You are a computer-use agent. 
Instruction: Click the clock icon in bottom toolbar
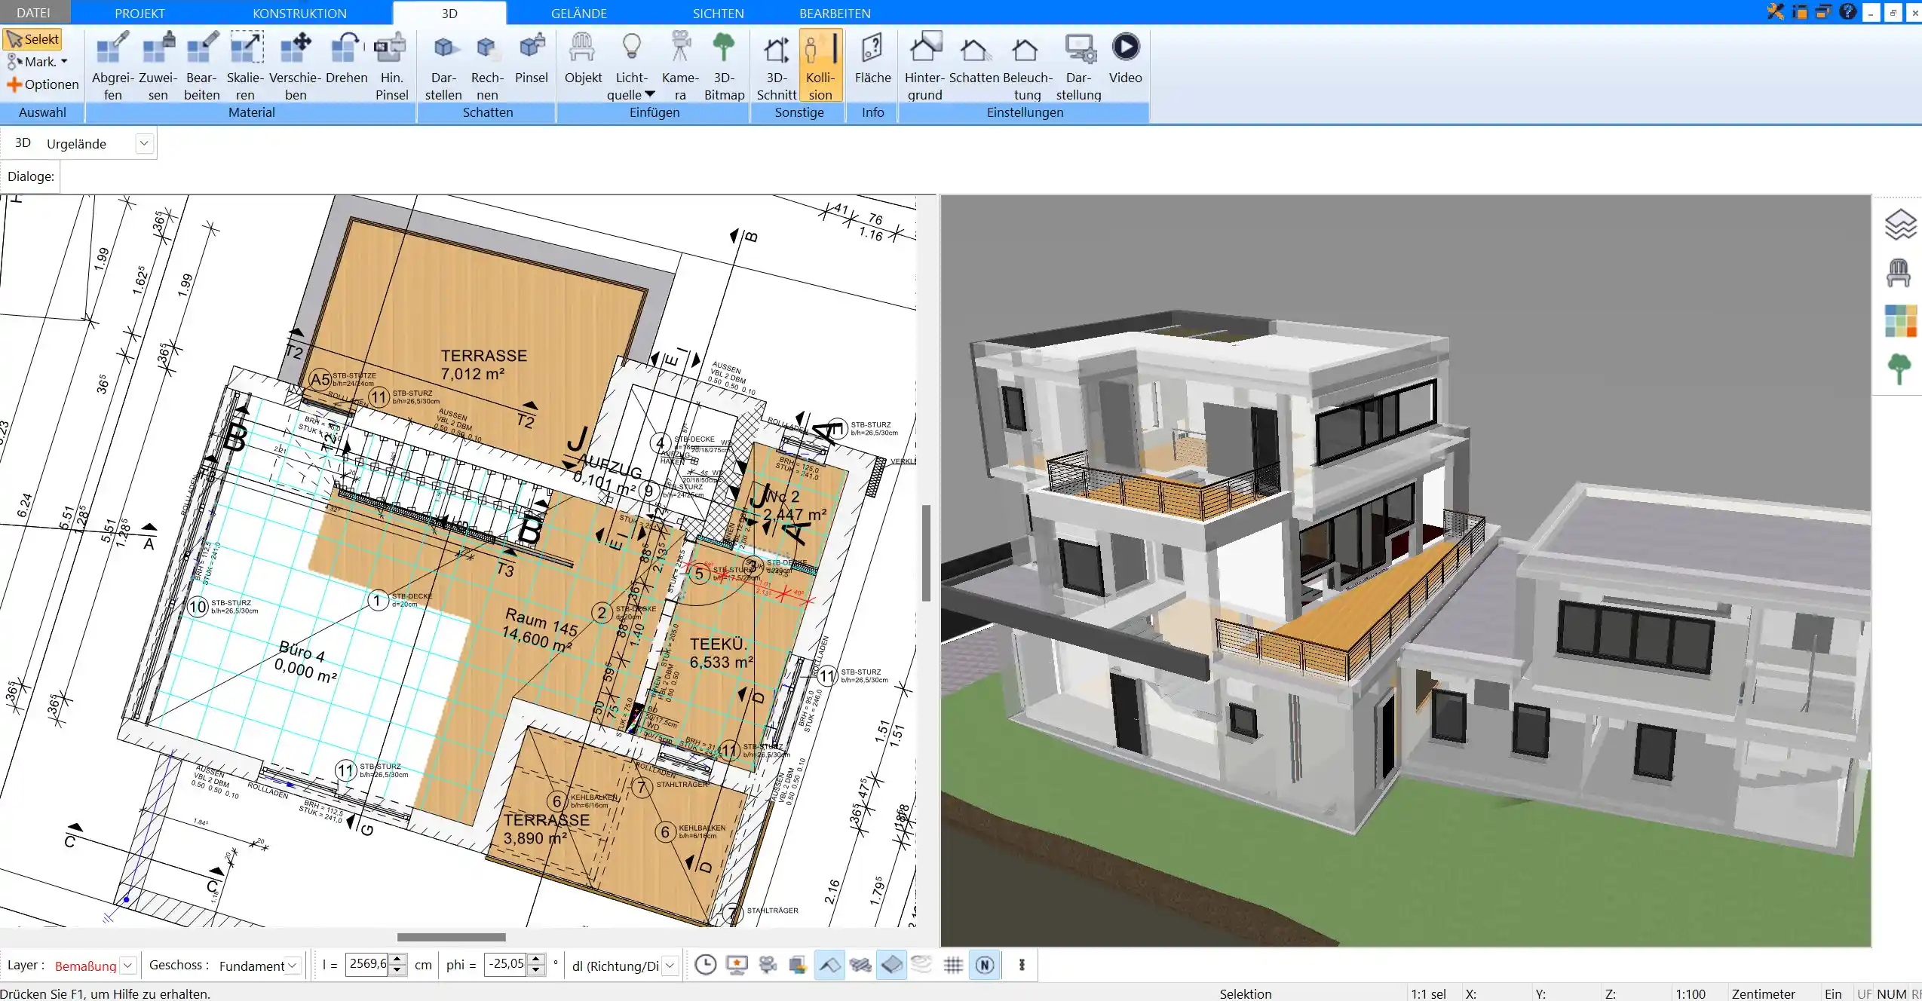click(x=705, y=965)
